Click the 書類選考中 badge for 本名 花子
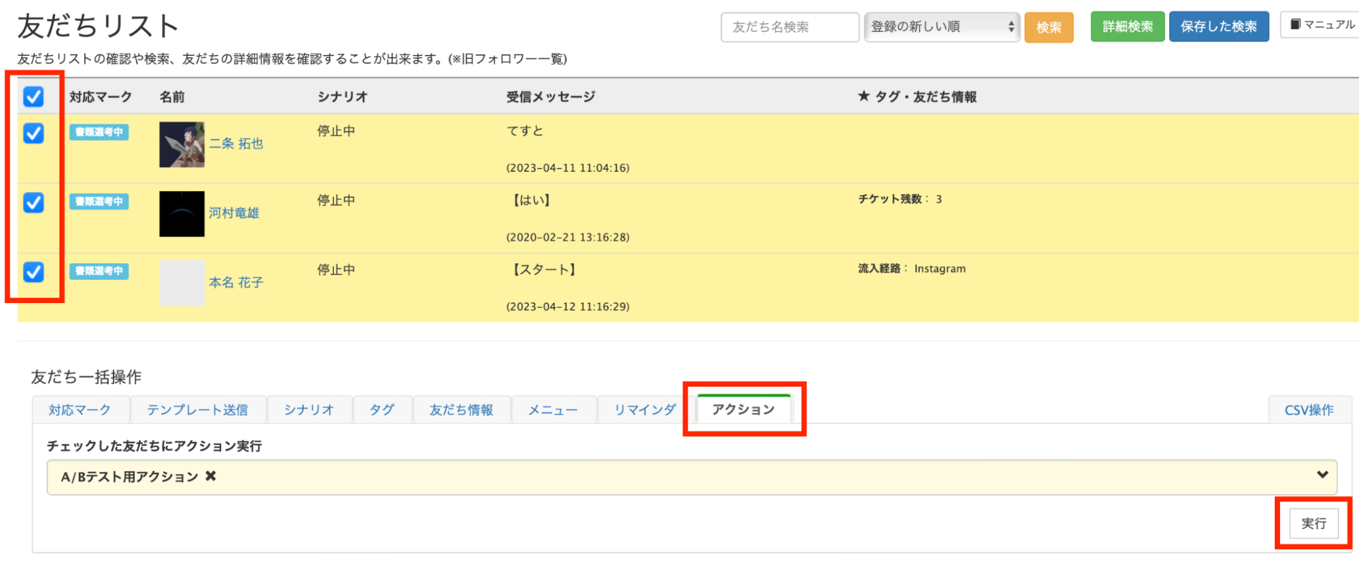Screen dimensions: 1359x562 [99, 271]
